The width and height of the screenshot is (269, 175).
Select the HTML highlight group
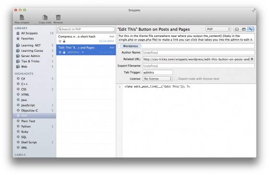(x=34, y=95)
